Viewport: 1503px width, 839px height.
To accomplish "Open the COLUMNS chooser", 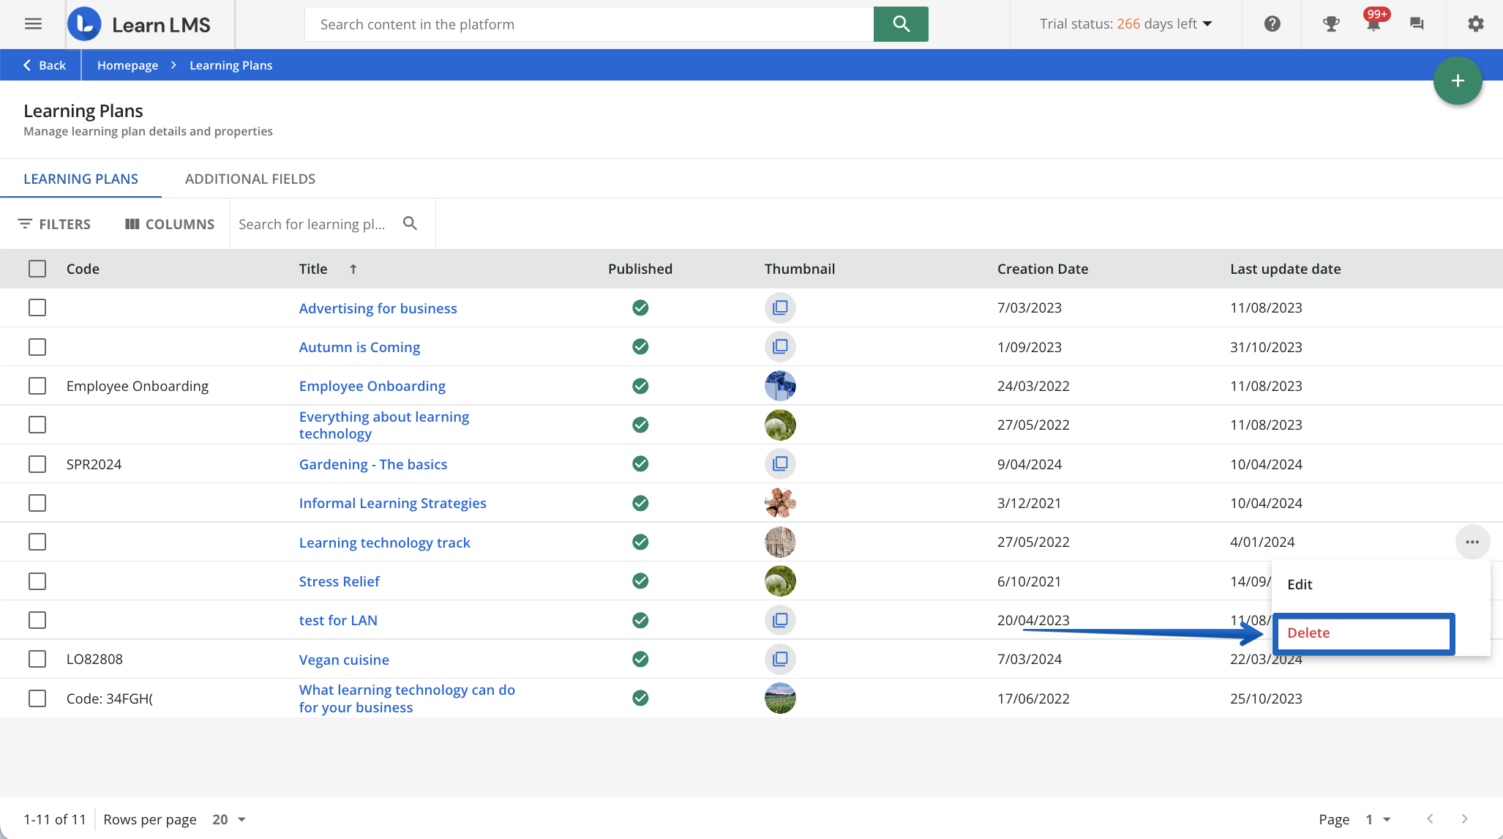I will coord(170,224).
